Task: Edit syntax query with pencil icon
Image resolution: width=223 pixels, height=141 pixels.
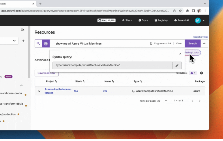Action: click(177, 65)
